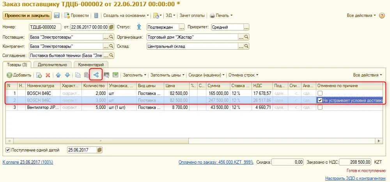390x182 pixels.
Task: Check cancelled checkbox in Вентилятор row
Action: point(320,107)
